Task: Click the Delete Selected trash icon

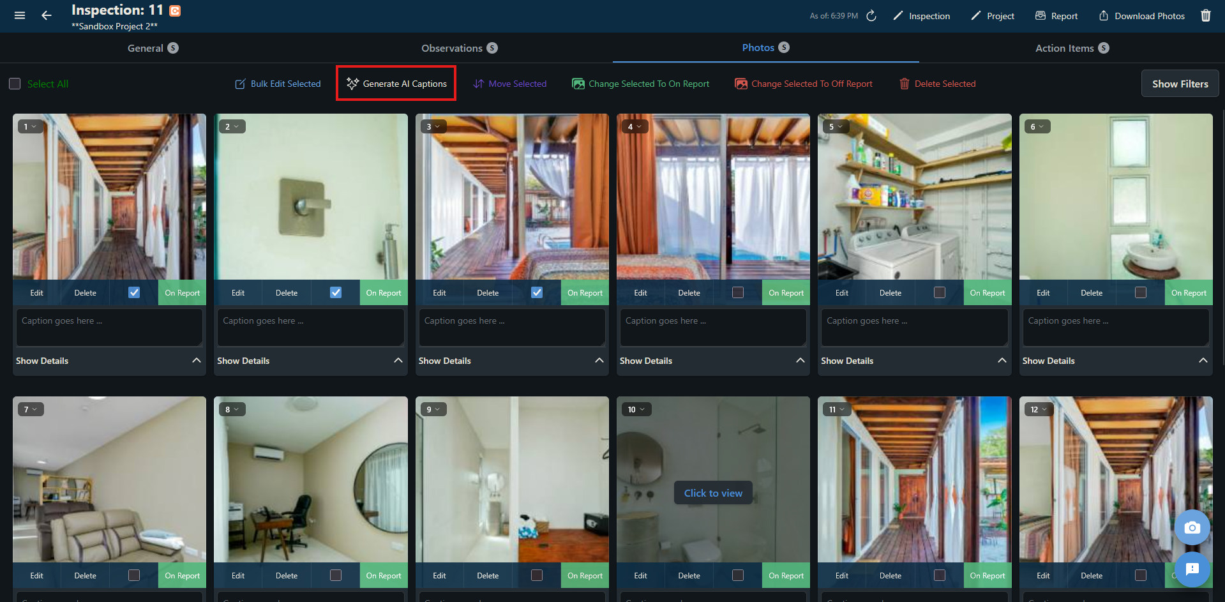Action: pyautogui.click(x=905, y=84)
